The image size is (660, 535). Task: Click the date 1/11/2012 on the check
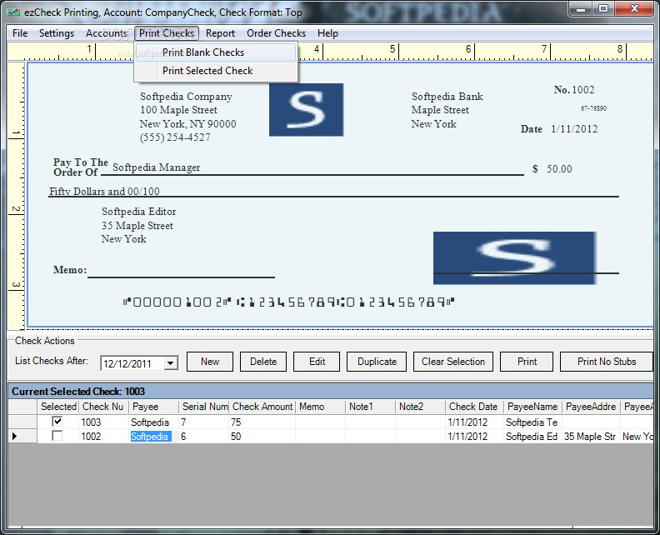coord(574,129)
